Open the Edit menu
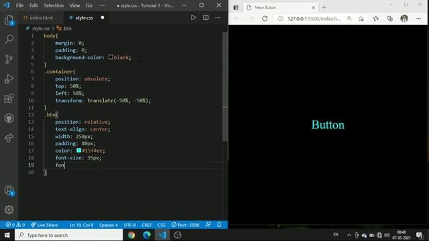The image size is (429, 241). click(34, 5)
